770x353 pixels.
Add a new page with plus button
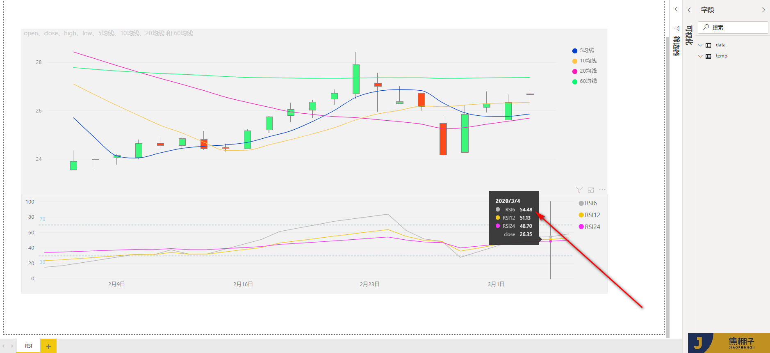[x=48, y=346]
